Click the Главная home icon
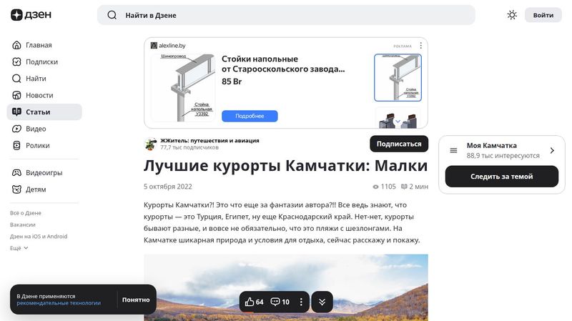 (16, 45)
